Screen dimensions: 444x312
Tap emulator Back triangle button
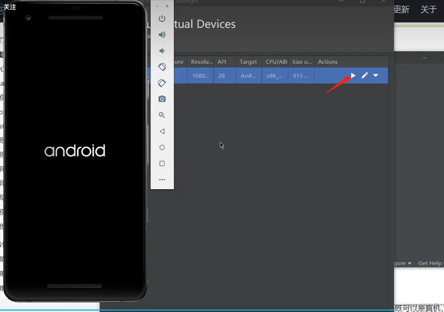point(162,131)
